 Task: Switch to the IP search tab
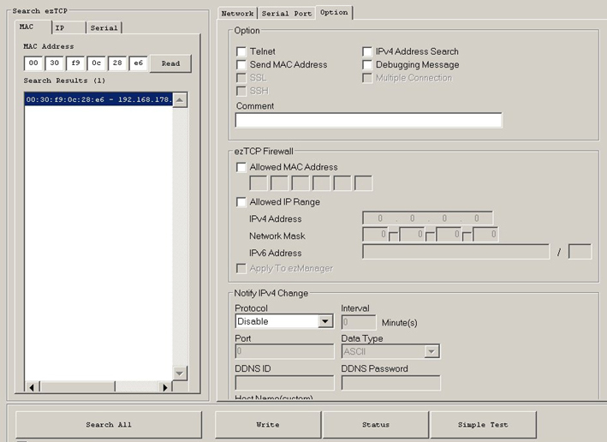coord(68,28)
